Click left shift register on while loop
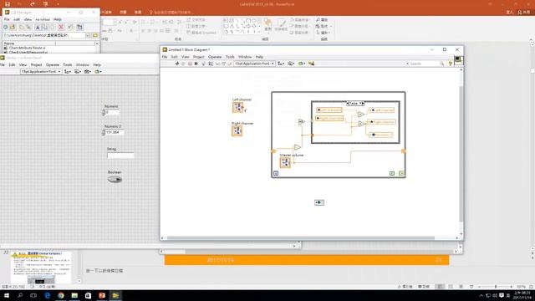The image size is (535, 301). (273, 150)
